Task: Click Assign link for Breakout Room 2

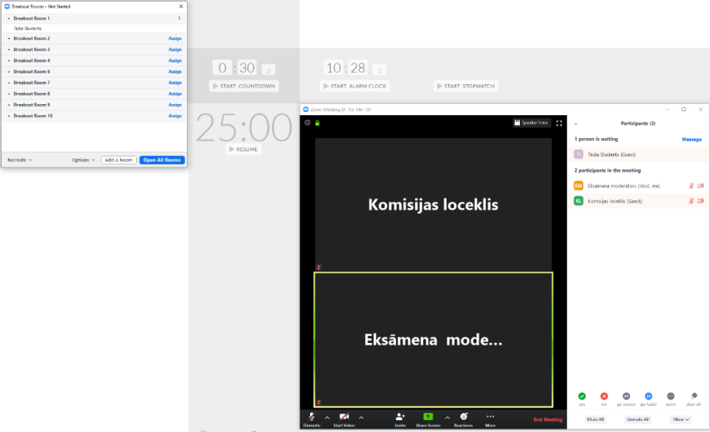Action: pyautogui.click(x=174, y=39)
